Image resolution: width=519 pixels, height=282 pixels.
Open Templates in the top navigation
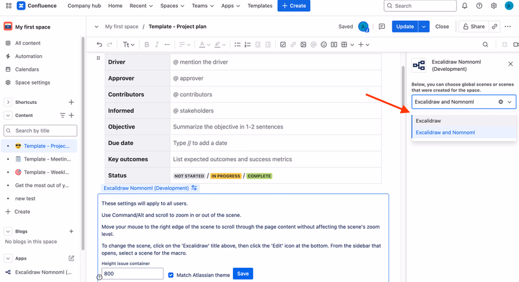tap(260, 6)
